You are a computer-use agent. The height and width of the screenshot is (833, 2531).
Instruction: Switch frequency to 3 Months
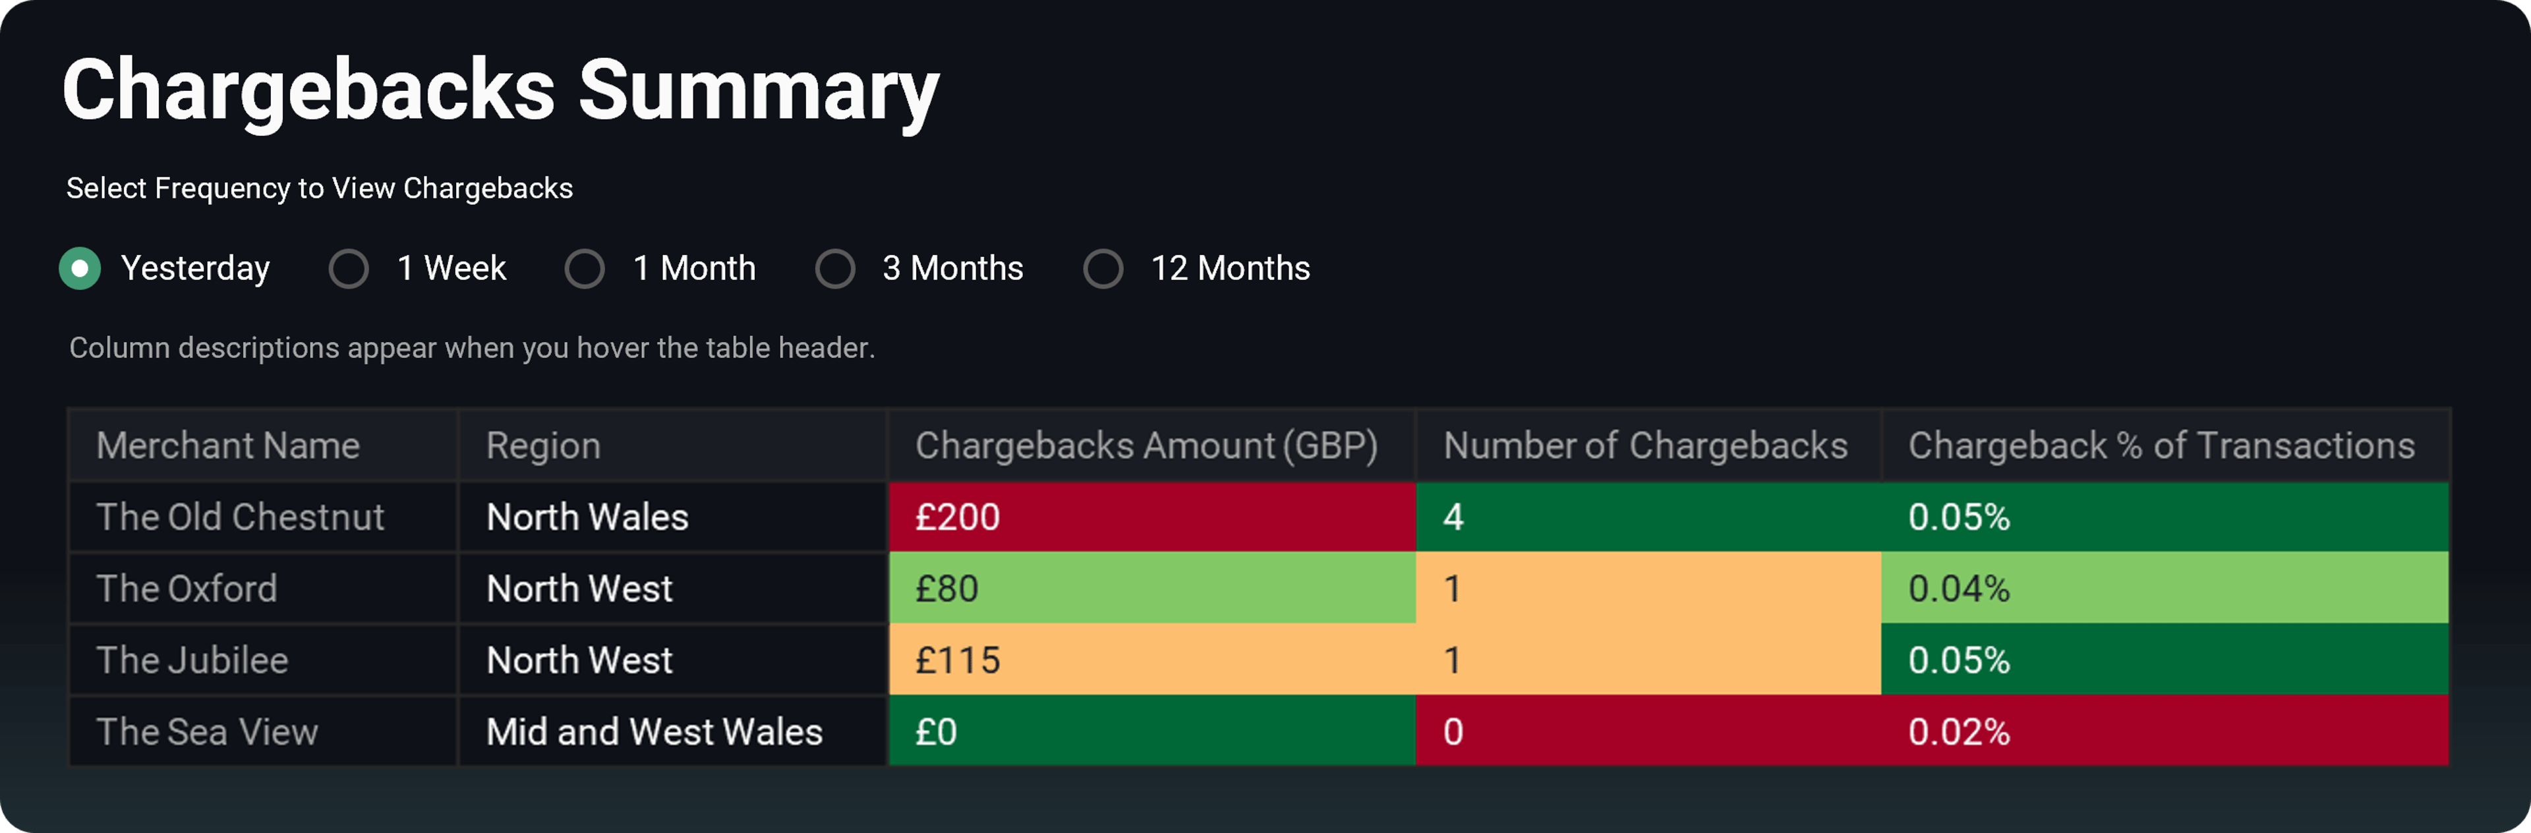835,268
